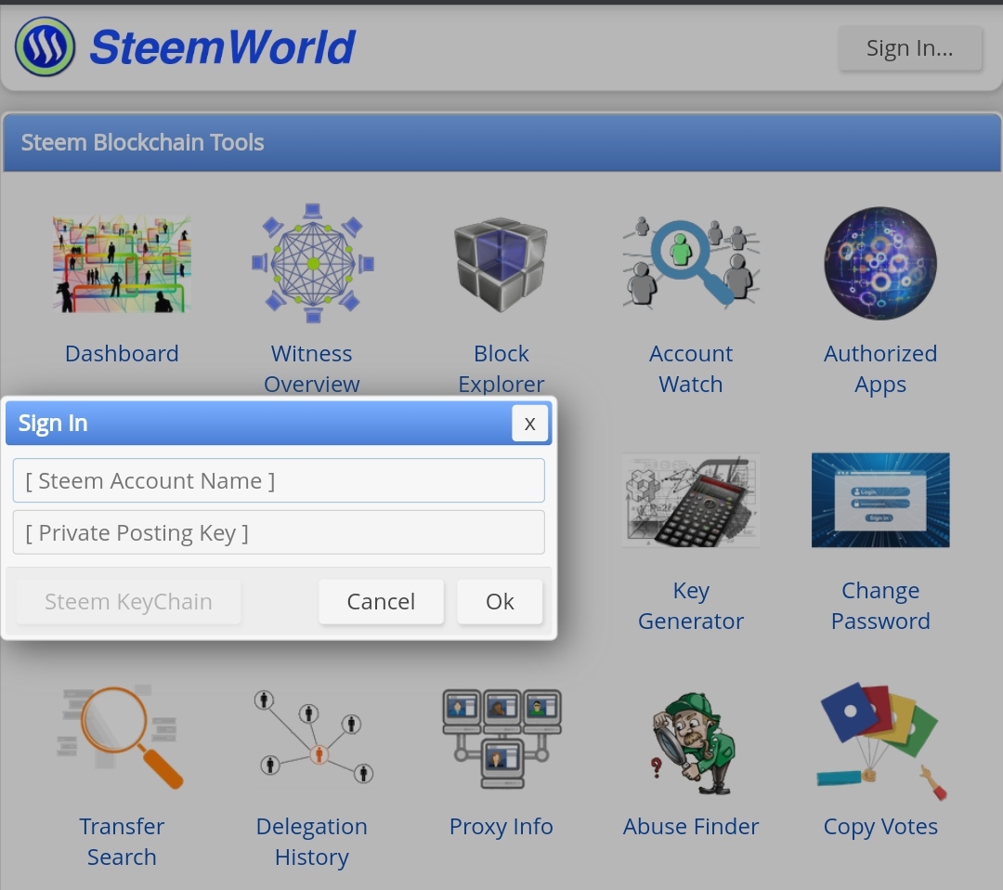This screenshot has height=890, width=1003.
Task: Click the SteemWorld circular logo
Action: (45, 46)
